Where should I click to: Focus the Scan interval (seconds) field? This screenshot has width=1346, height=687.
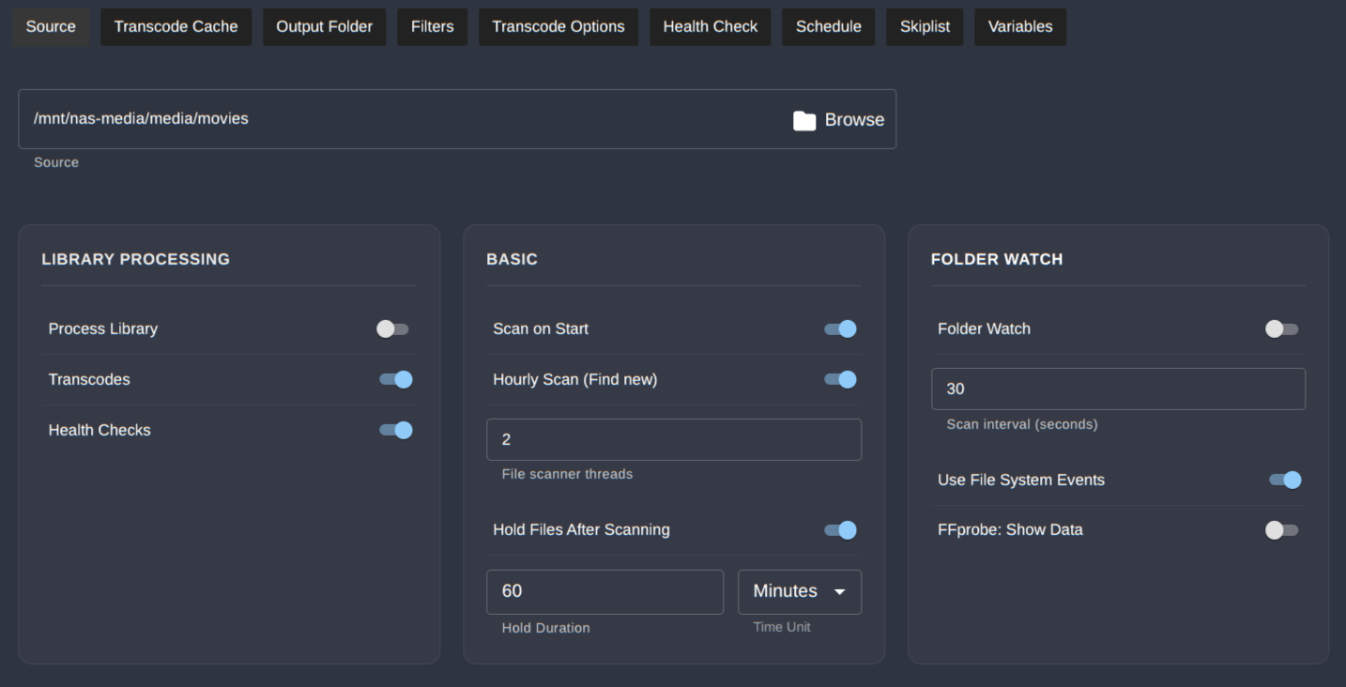pyautogui.click(x=1118, y=389)
